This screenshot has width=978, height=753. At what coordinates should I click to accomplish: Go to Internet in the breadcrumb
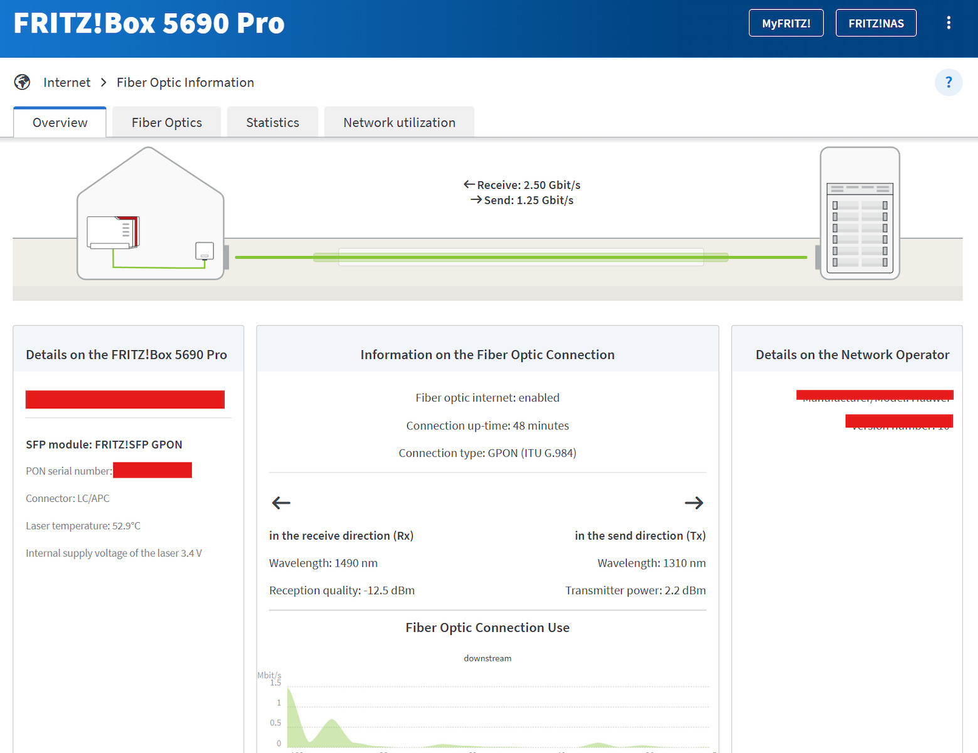[66, 82]
